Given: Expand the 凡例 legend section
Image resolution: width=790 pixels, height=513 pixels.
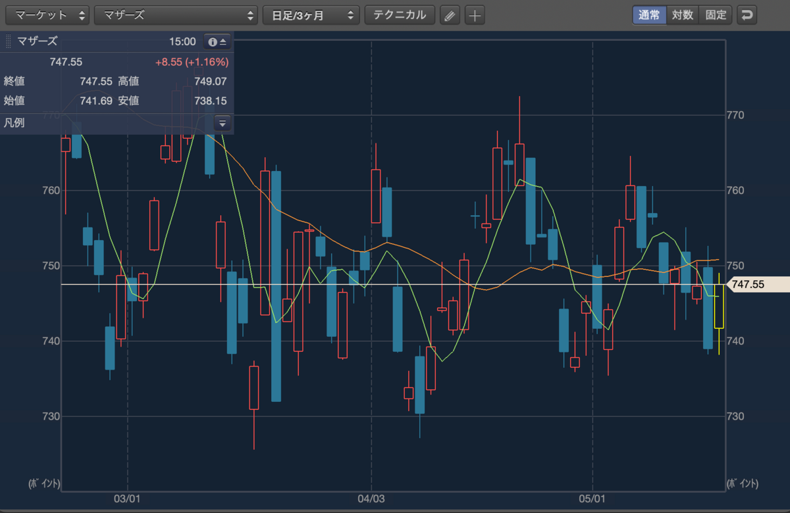Looking at the screenshot, I should coord(223,123).
